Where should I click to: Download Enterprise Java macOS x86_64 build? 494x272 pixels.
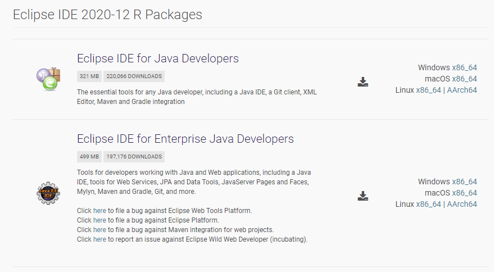pyautogui.click(x=464, y=193)
